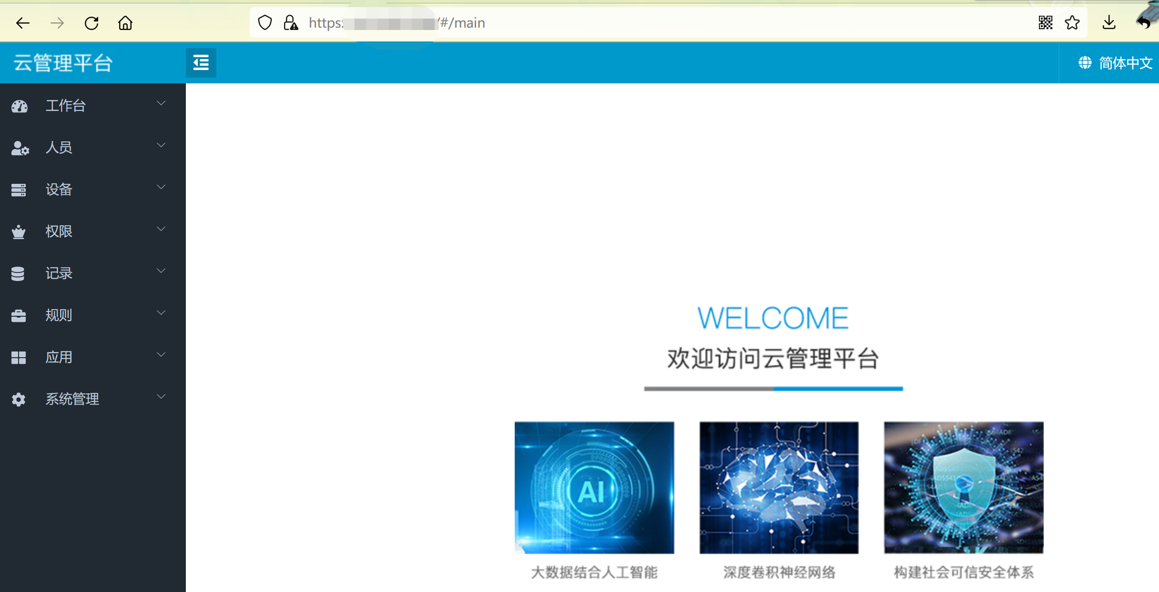Click the user-gear icon beside 人员
1159x592 pixels.
[20, 148]
